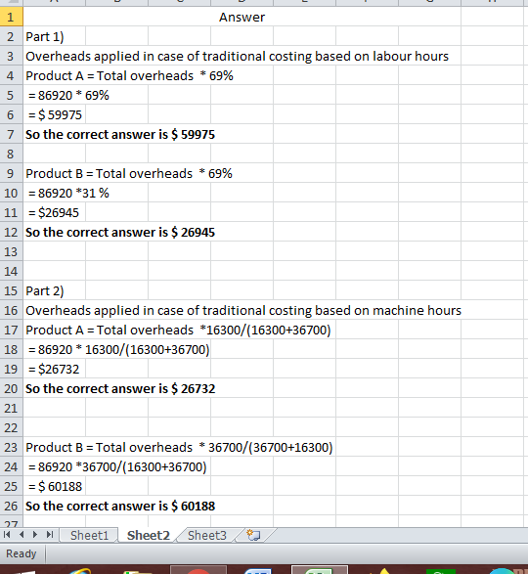Click previous sheet navigation arrow
528x574 pixels.
pos(22,535)
